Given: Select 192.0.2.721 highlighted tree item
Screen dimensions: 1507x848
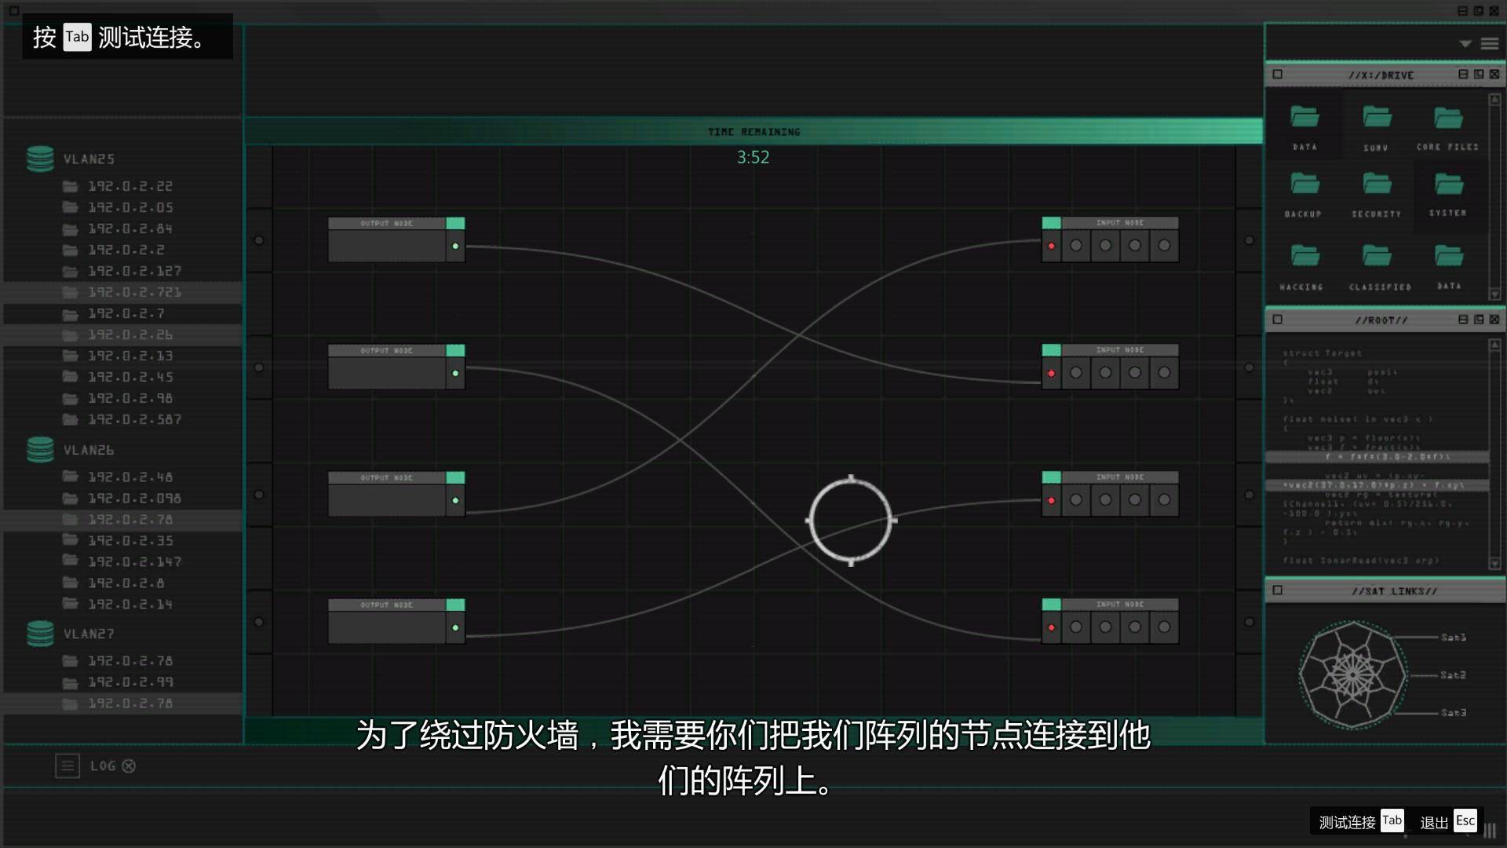Looking at the screenshot, I should pos(133,292).
